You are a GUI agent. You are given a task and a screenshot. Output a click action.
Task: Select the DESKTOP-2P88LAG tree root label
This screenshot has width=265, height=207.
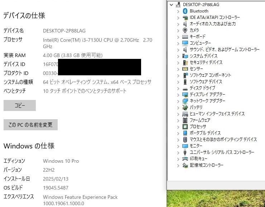coord(201,5)
